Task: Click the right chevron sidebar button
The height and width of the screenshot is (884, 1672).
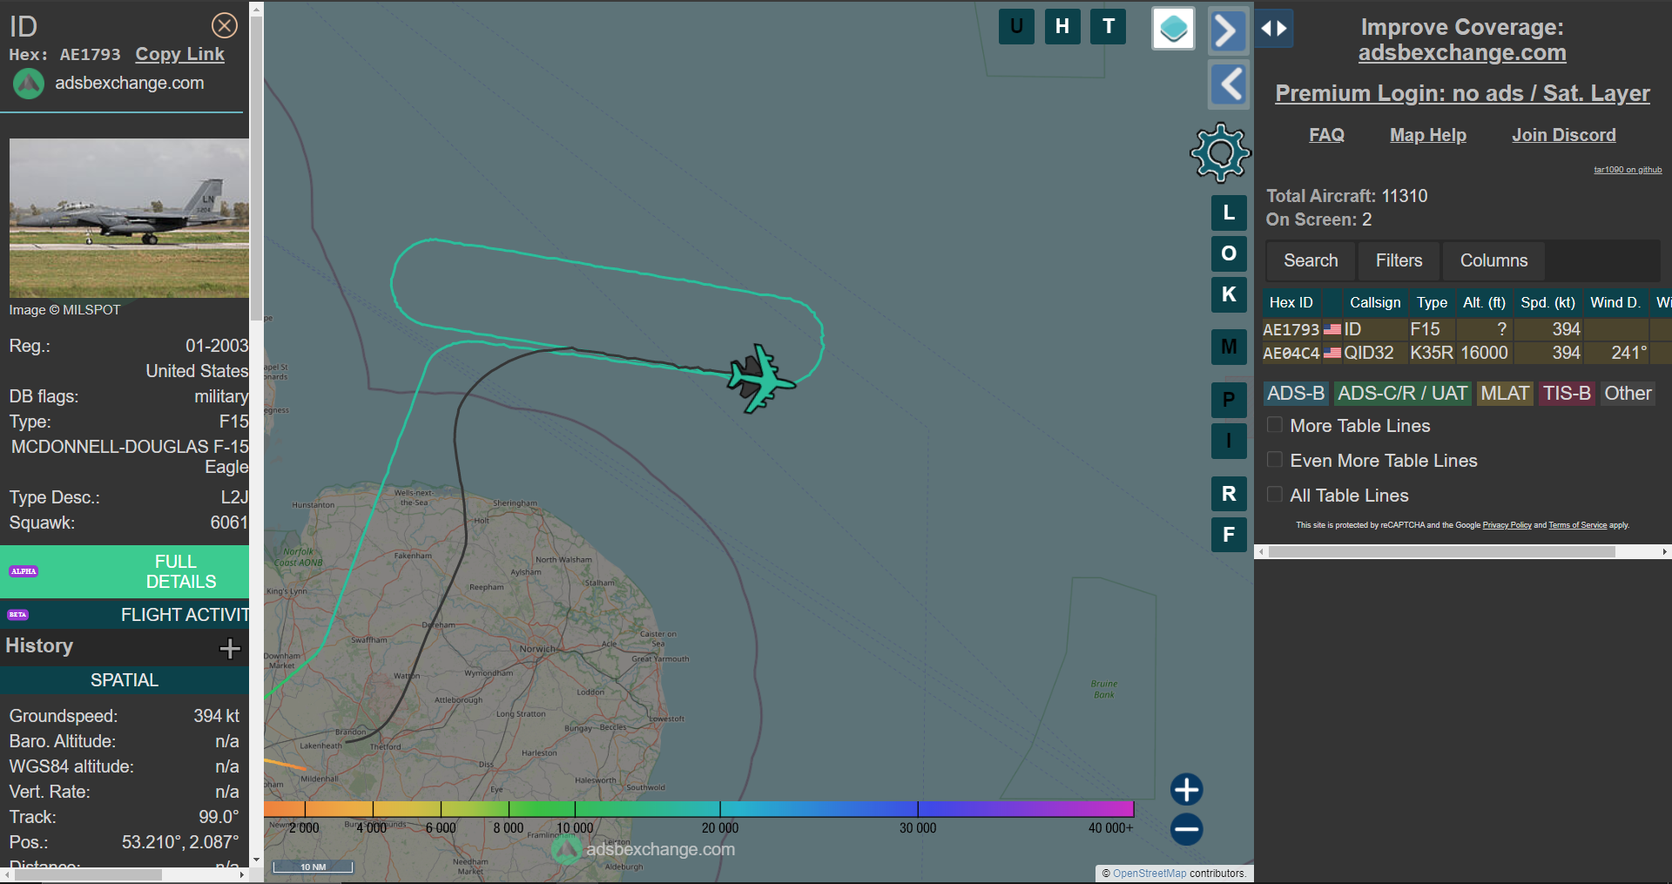Action: click(x=1228, y=31)
